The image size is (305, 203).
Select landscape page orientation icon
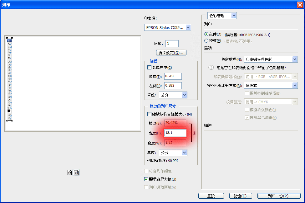point(76,172)
